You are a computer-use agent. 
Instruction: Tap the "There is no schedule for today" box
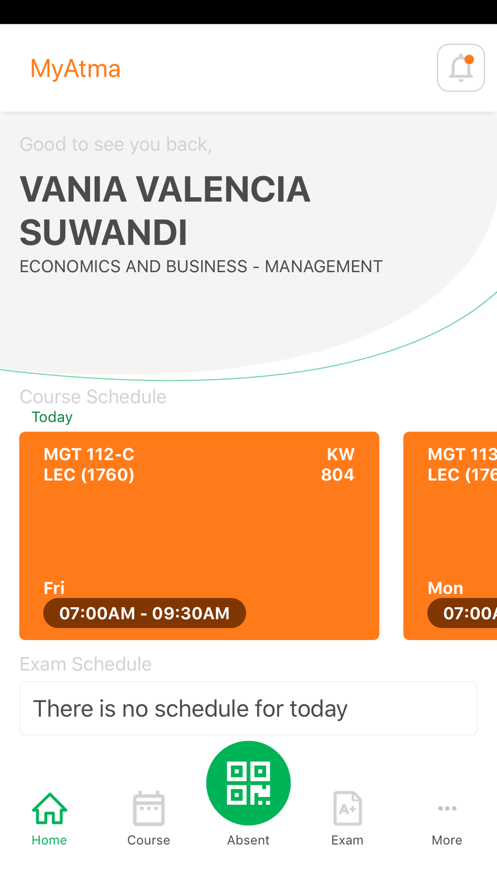click(x=248, y=708)
